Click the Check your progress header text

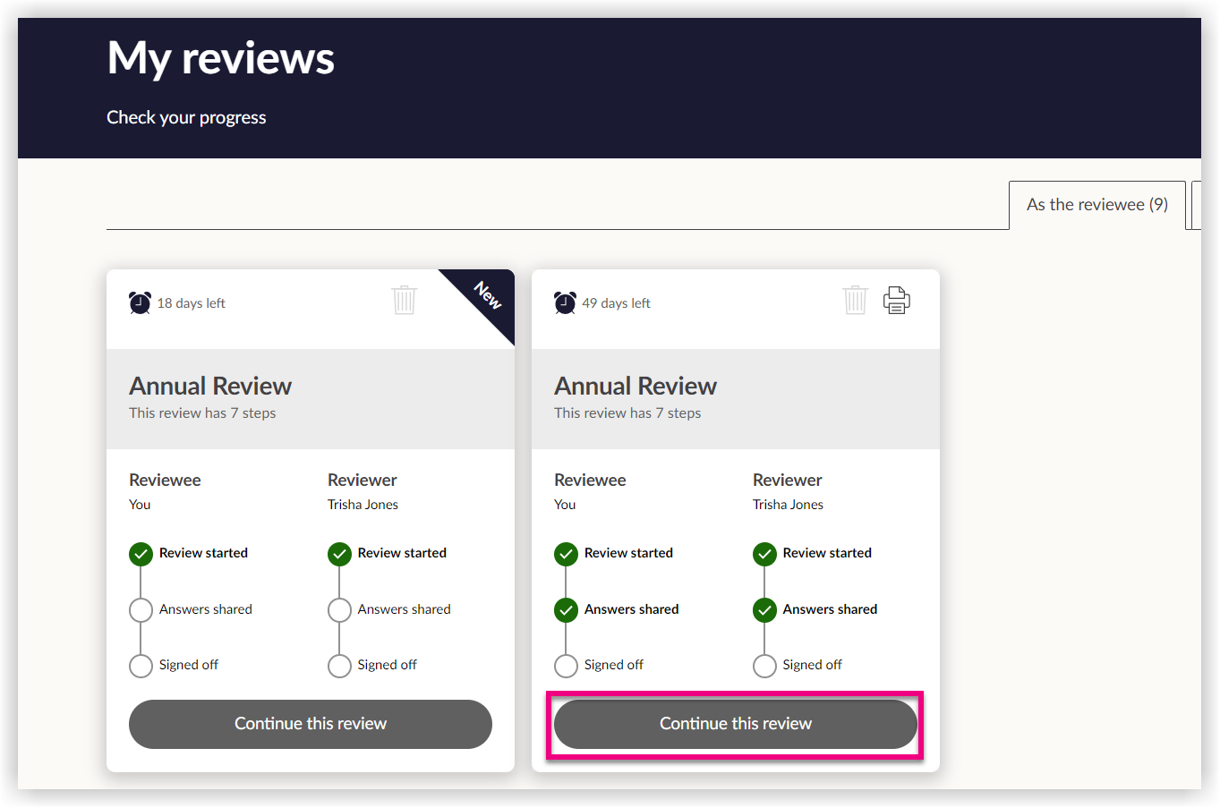tap(186, 117)
